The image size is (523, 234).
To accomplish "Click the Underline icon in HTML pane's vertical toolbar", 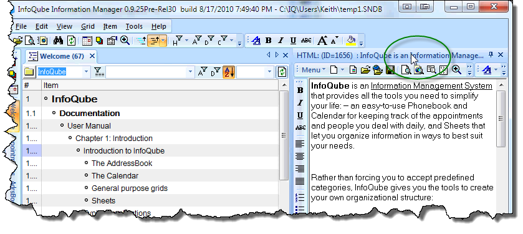I will 300,115.
